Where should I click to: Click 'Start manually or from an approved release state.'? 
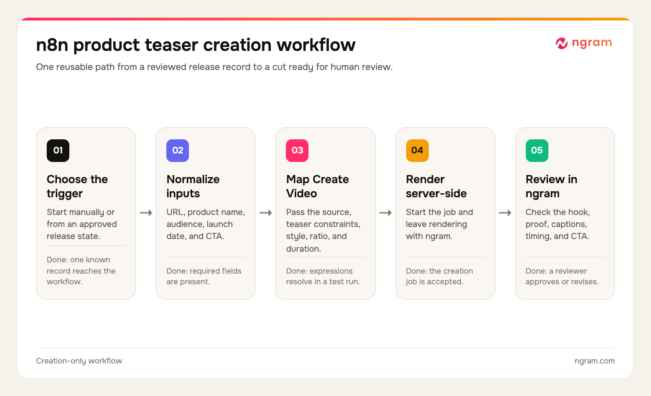coord(82,224)
